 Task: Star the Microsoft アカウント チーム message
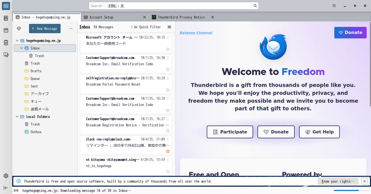[168, 49]
